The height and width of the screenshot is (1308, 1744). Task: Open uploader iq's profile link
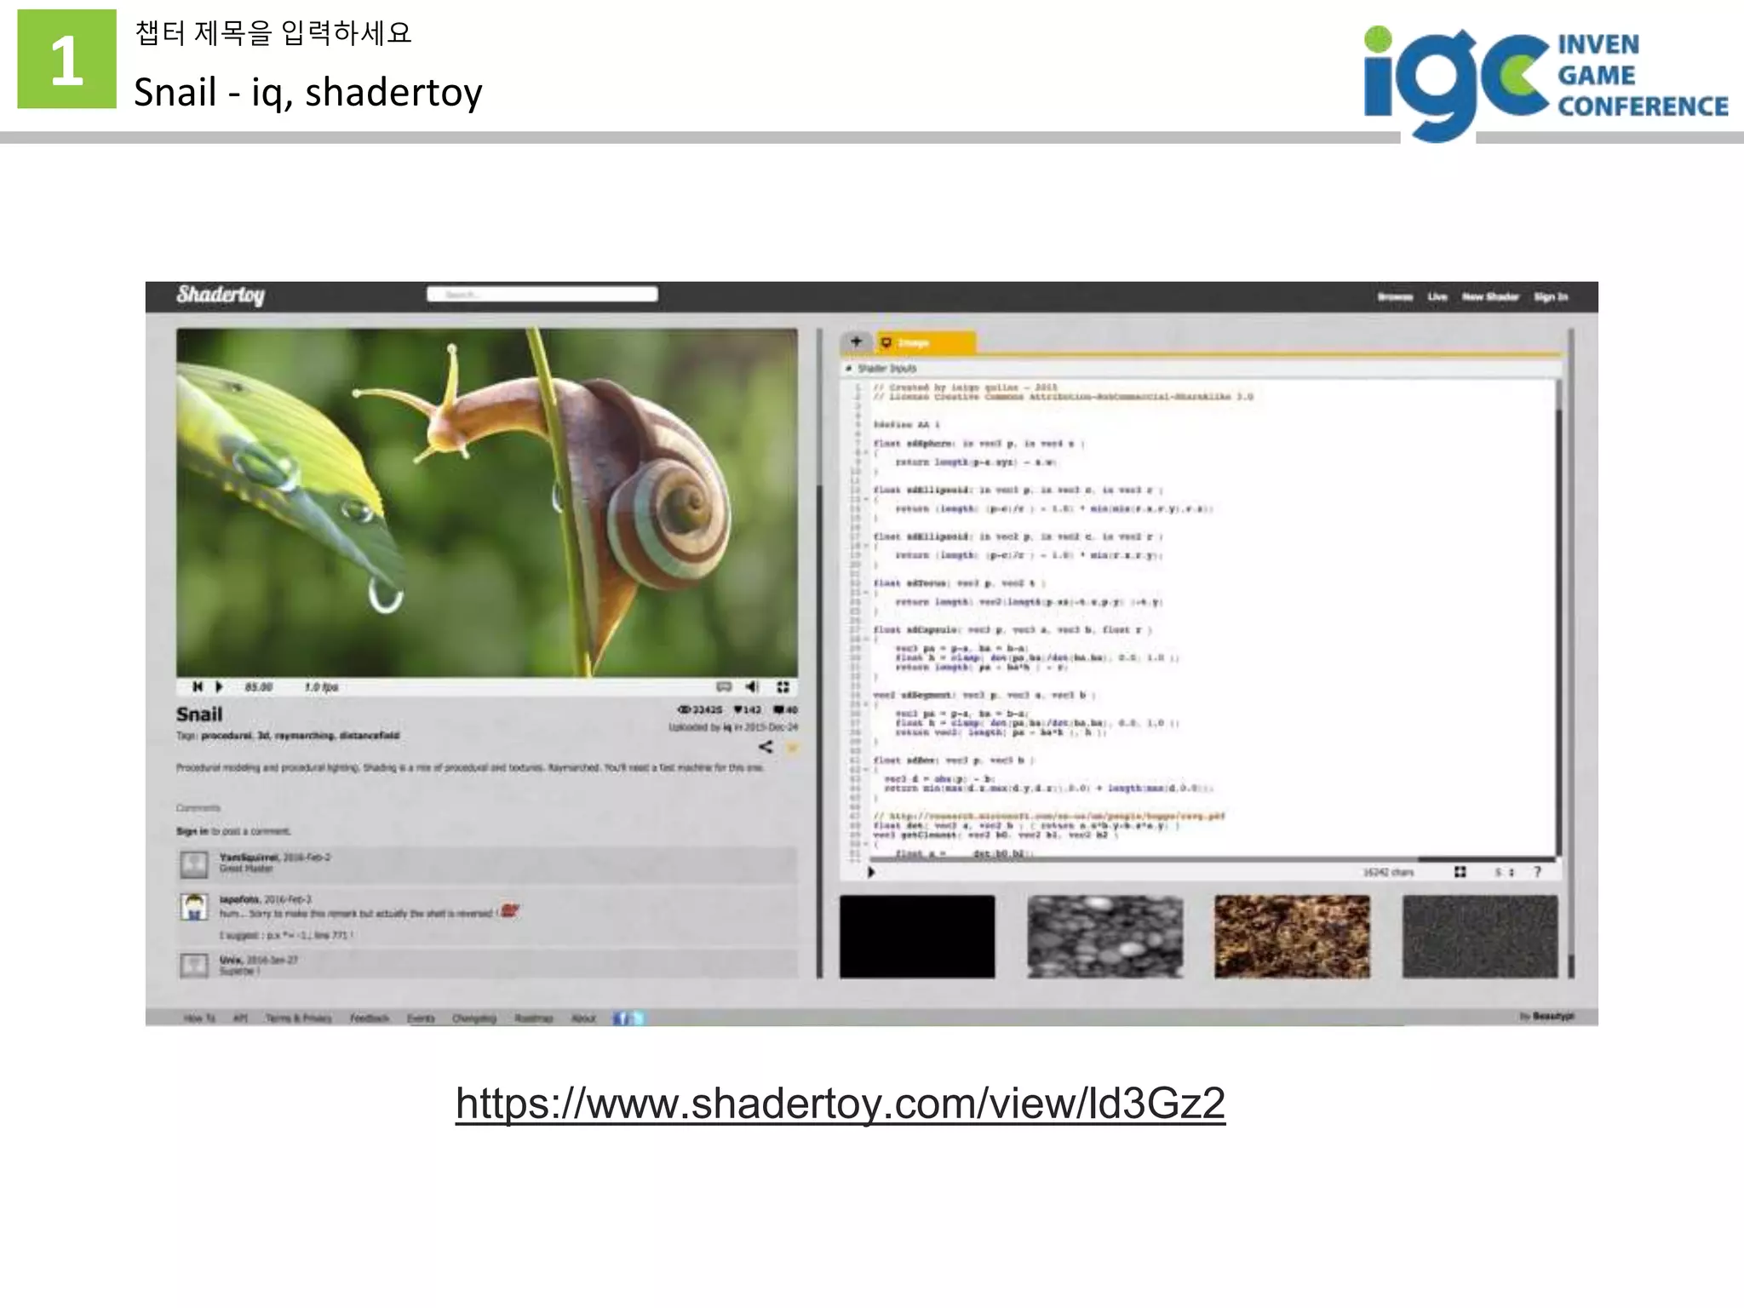tap(727, 728)
